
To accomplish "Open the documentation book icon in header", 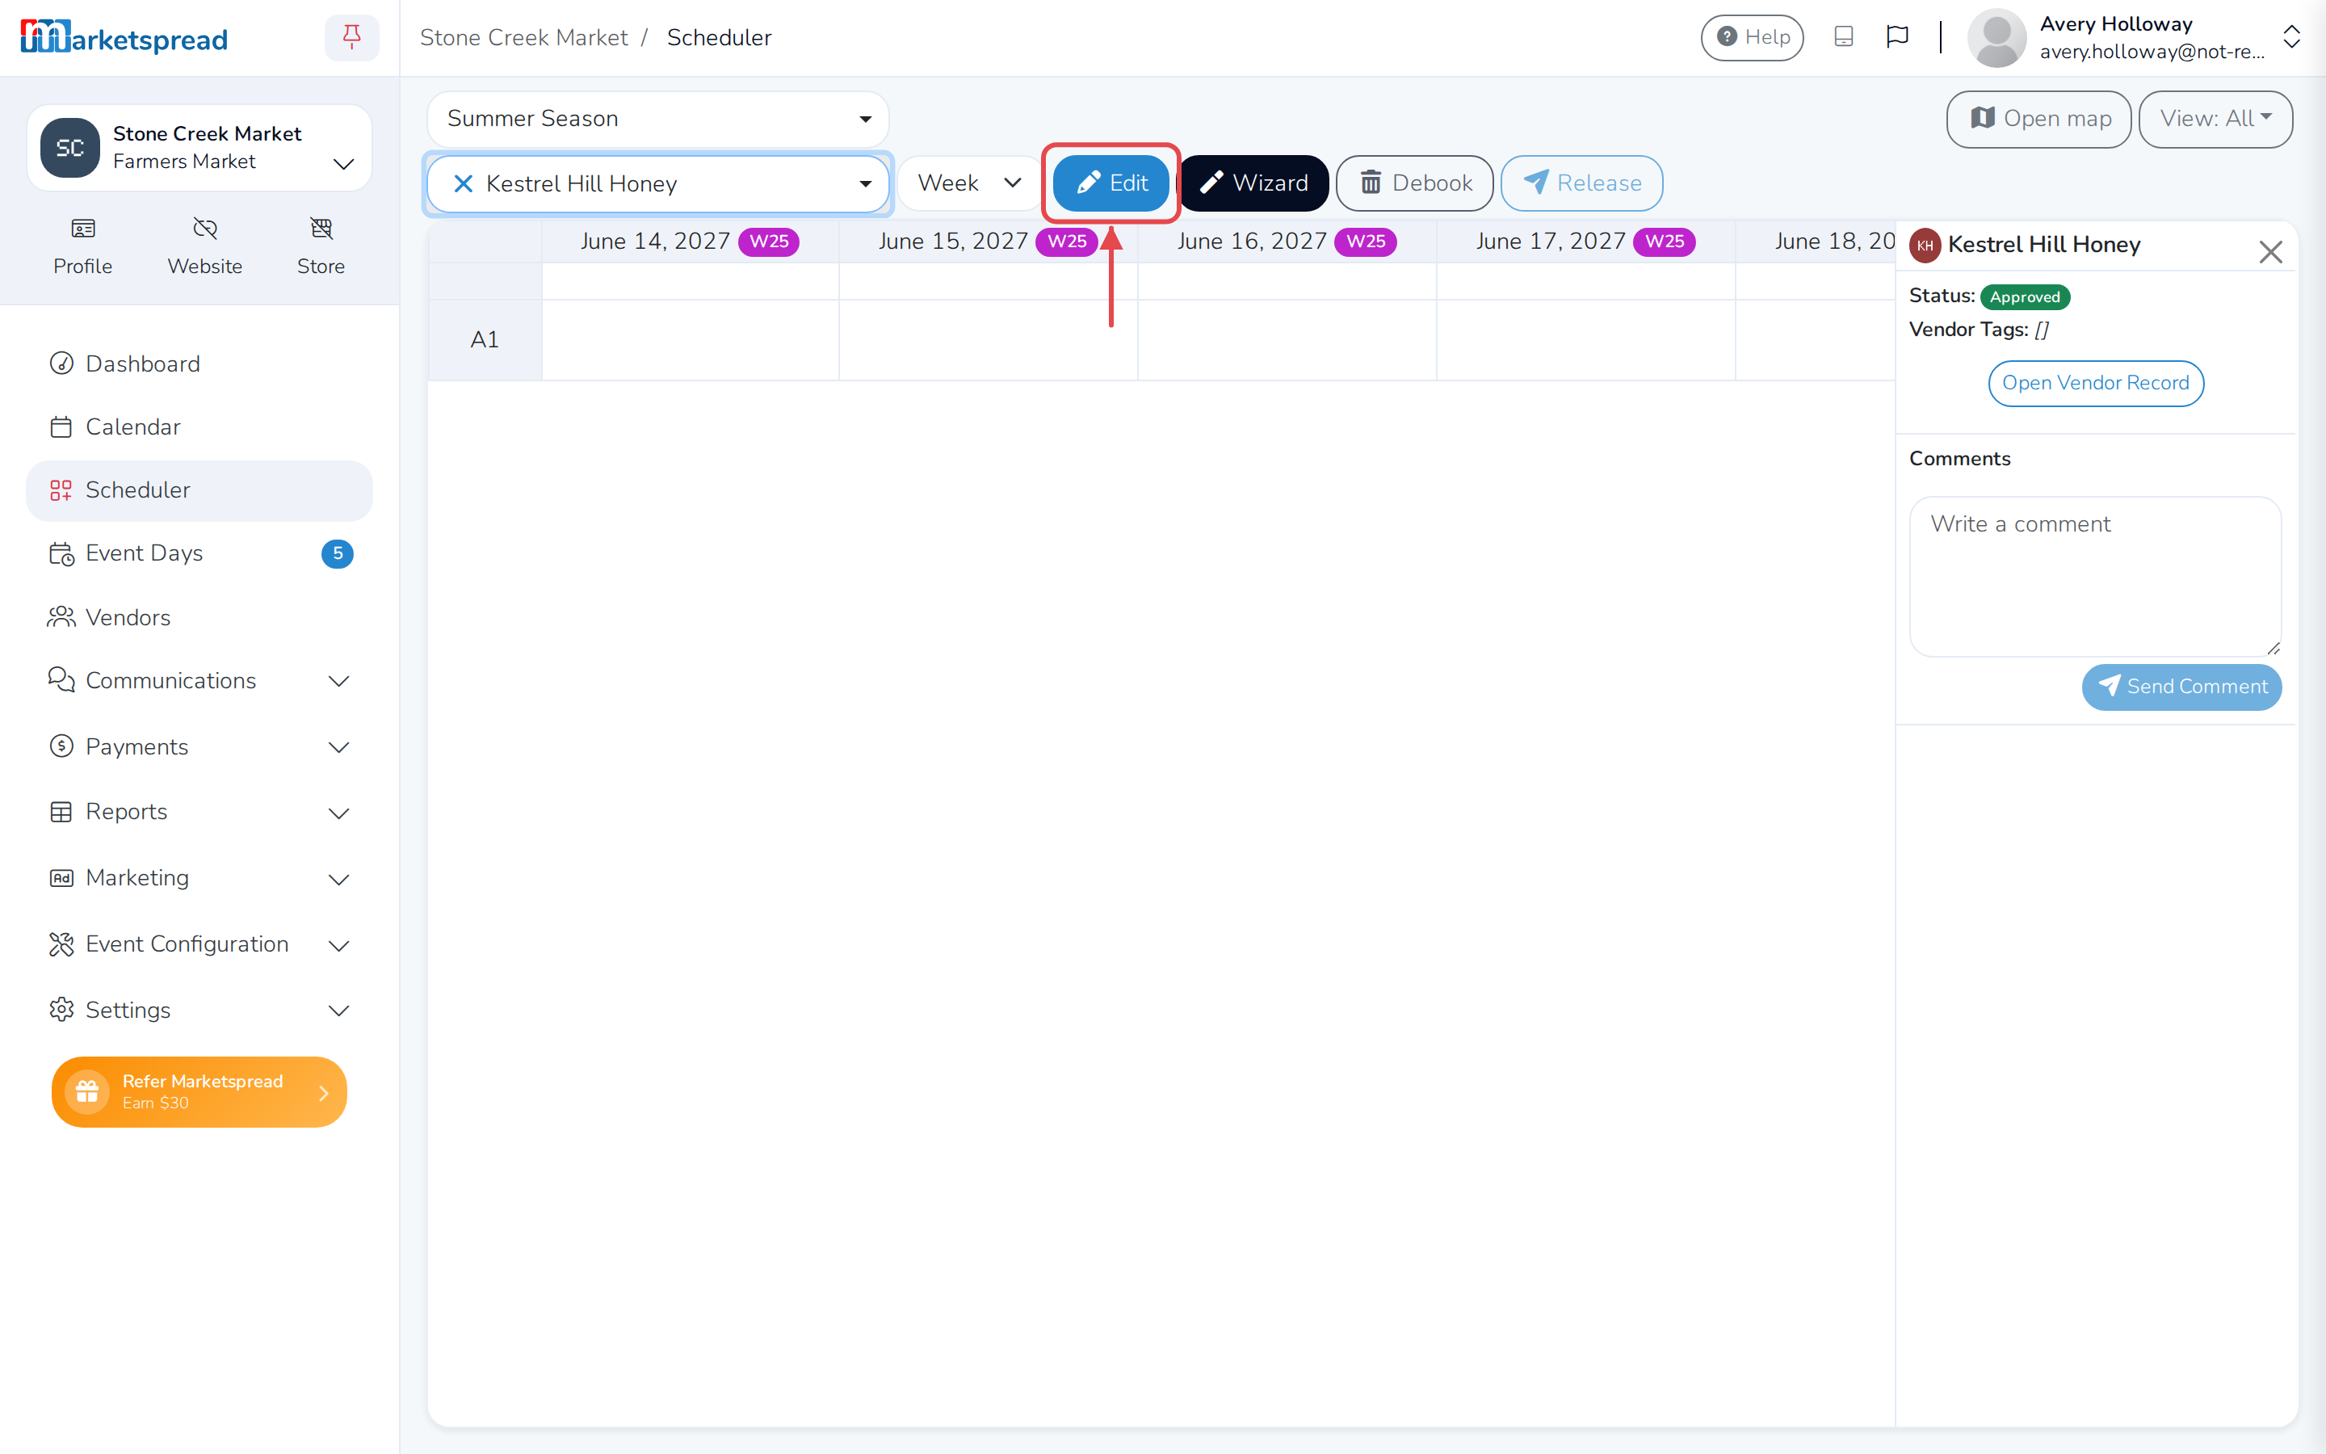I will pos(1842,36).
